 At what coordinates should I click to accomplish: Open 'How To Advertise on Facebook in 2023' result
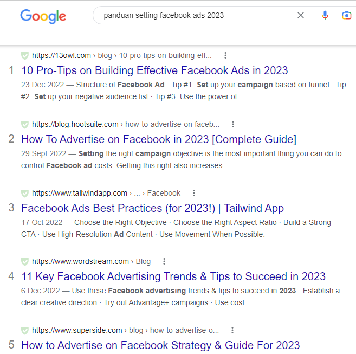pos(159,139)
